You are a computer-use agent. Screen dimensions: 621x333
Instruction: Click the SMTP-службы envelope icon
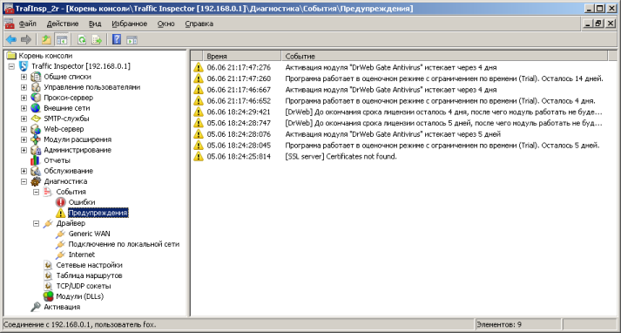tap(36, 119)
